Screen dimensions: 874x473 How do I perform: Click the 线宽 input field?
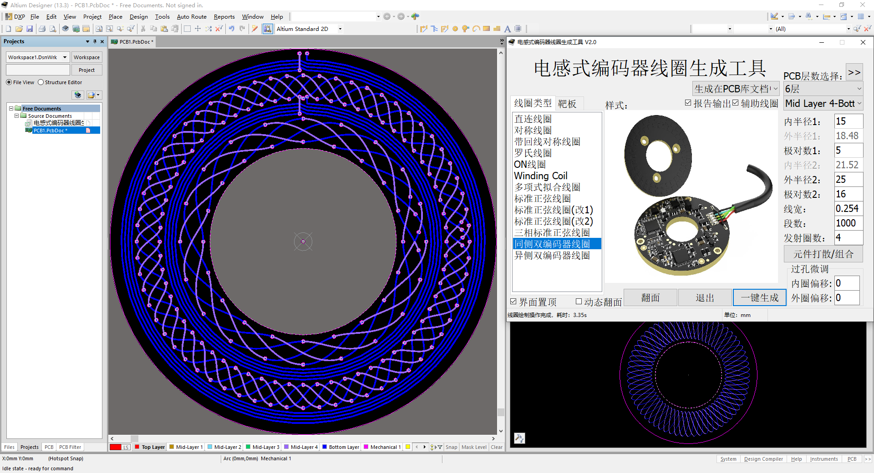coord(849,209)
